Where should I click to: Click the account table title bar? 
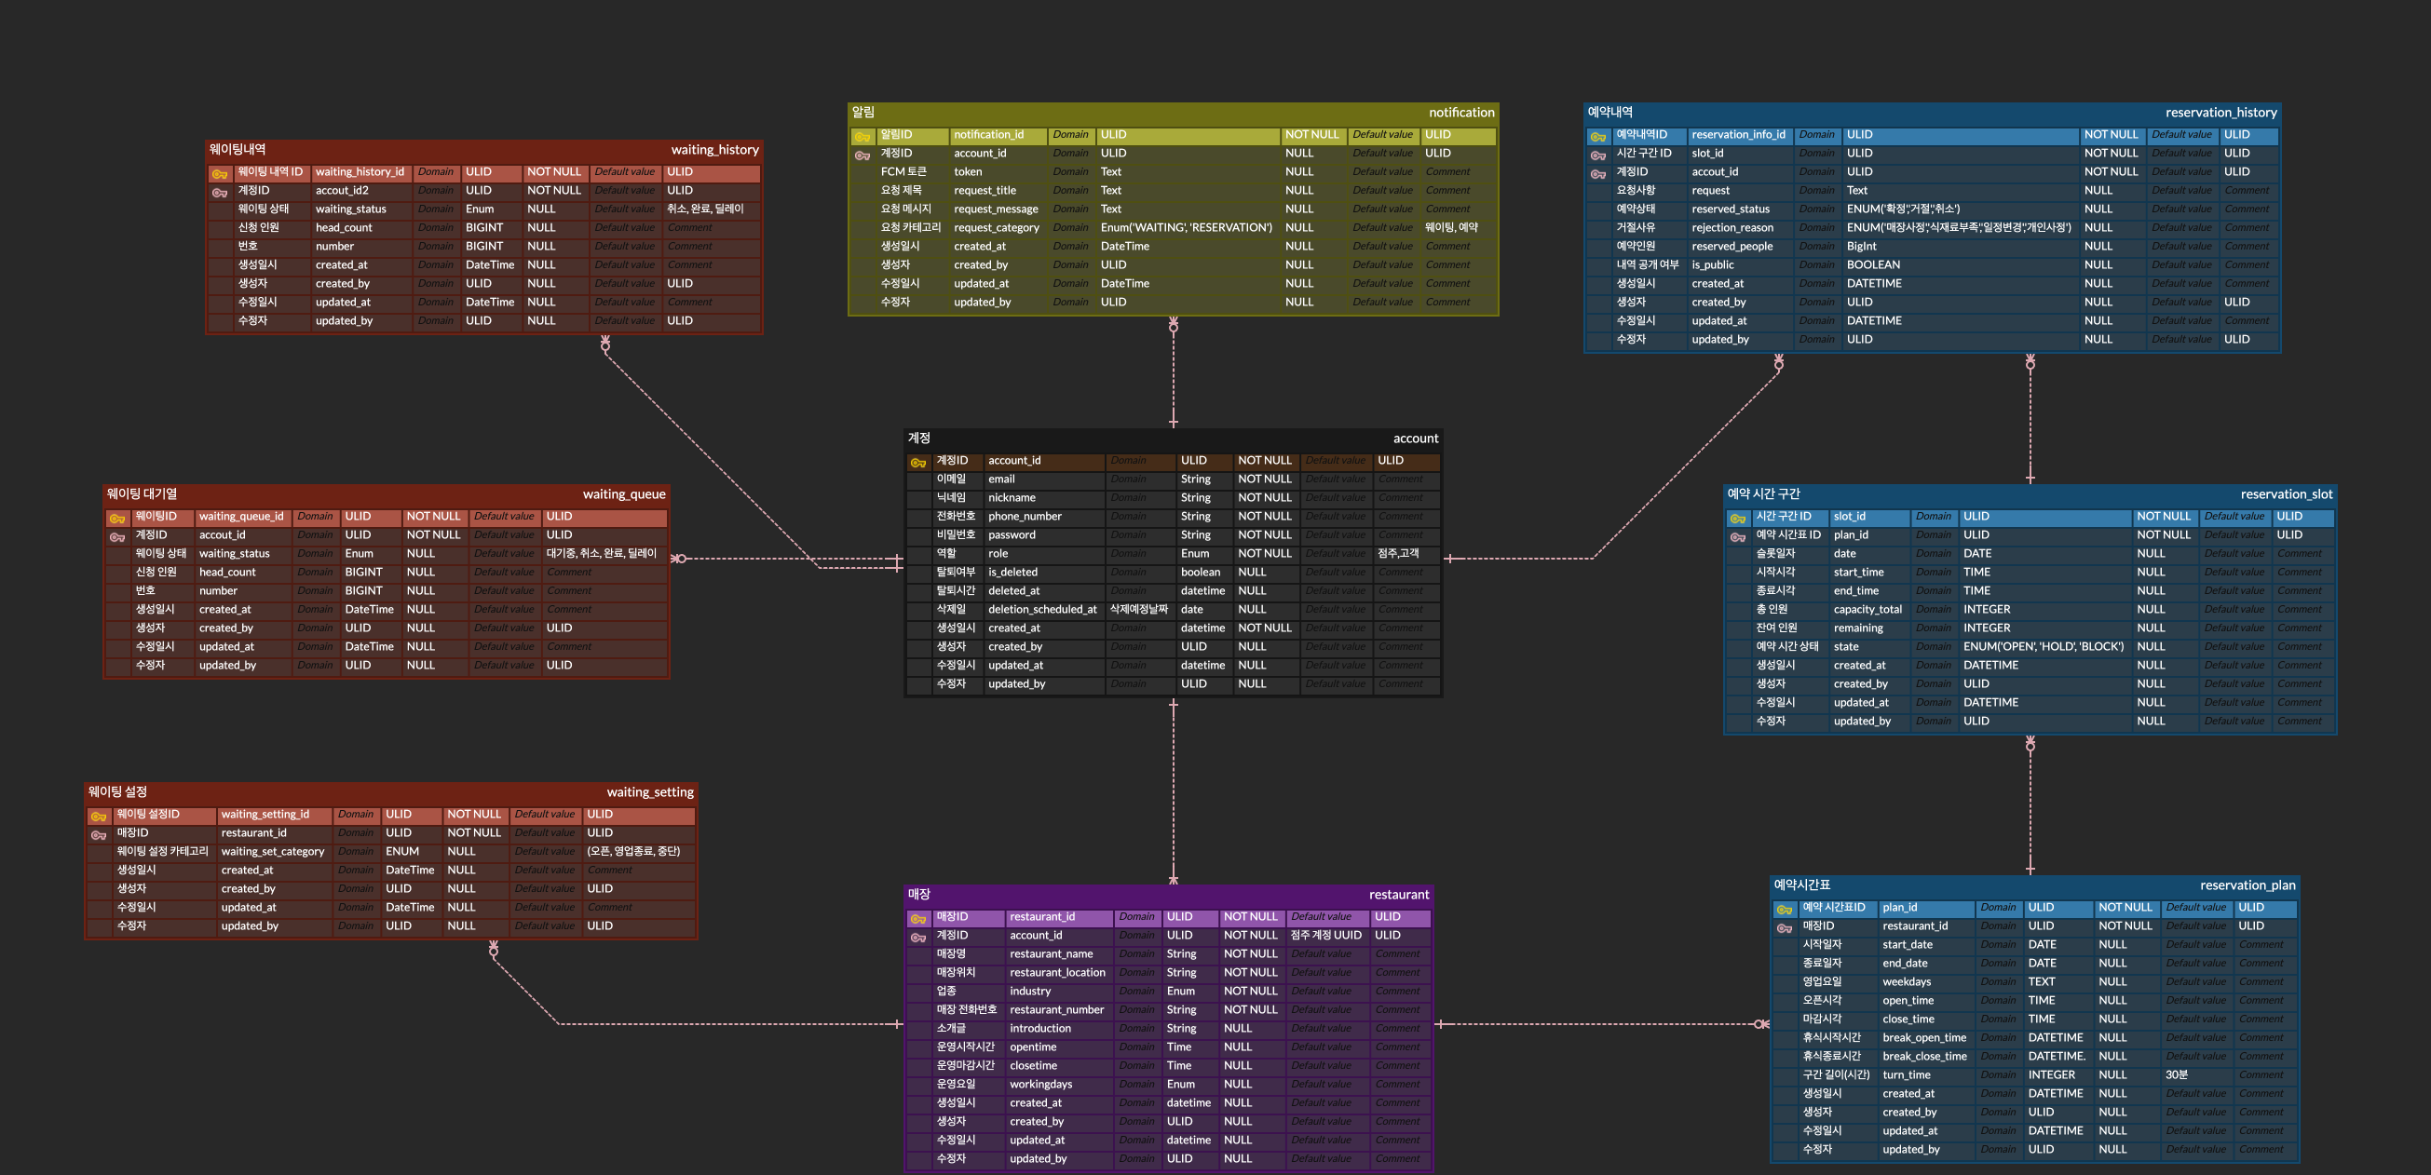[1173, 439]
